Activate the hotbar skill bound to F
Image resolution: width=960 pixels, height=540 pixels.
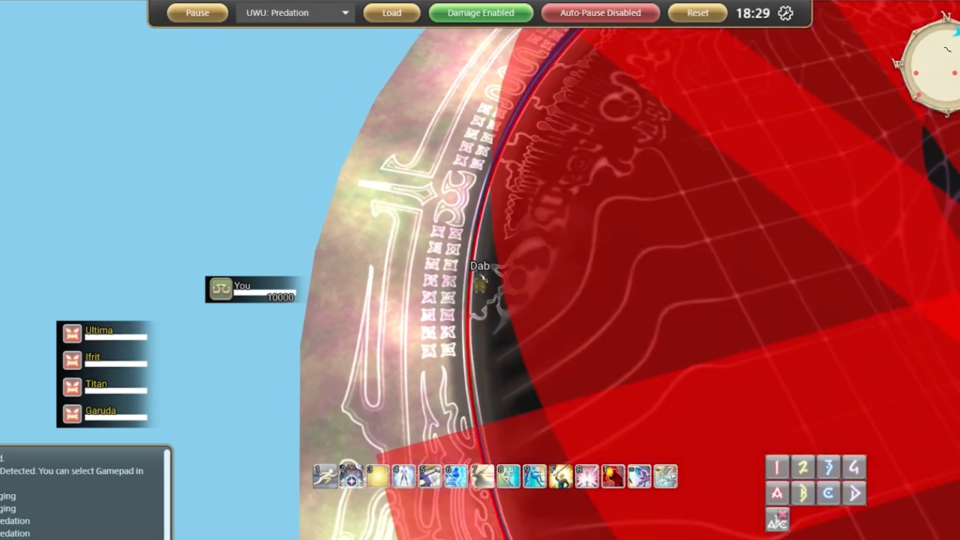point(561,476)
